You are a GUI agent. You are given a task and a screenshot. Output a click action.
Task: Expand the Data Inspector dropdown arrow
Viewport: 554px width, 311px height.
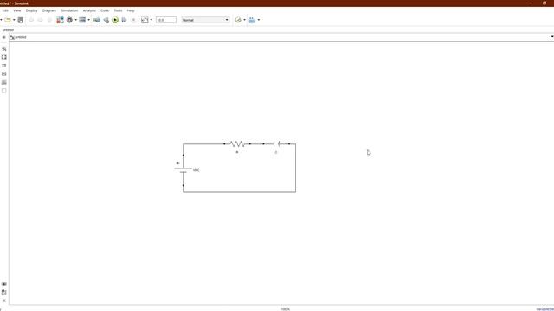point(151,20)
